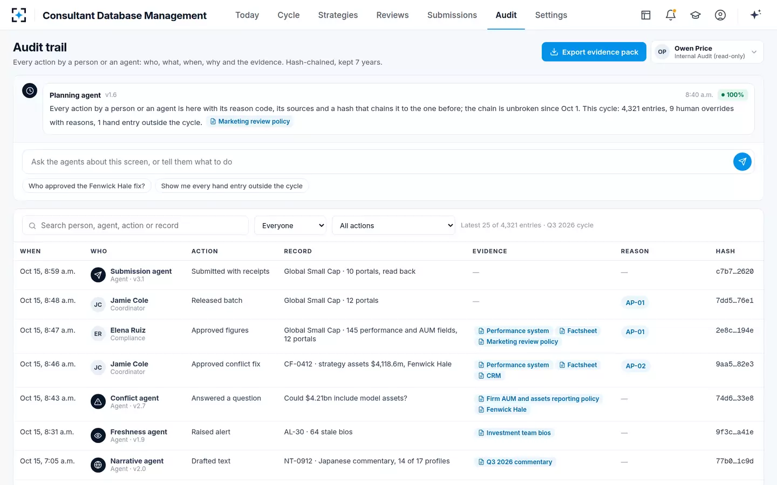Click Export evidence pack button
Image resolution: width=777 pixels, height=485 pixels.
click(594, 52)
